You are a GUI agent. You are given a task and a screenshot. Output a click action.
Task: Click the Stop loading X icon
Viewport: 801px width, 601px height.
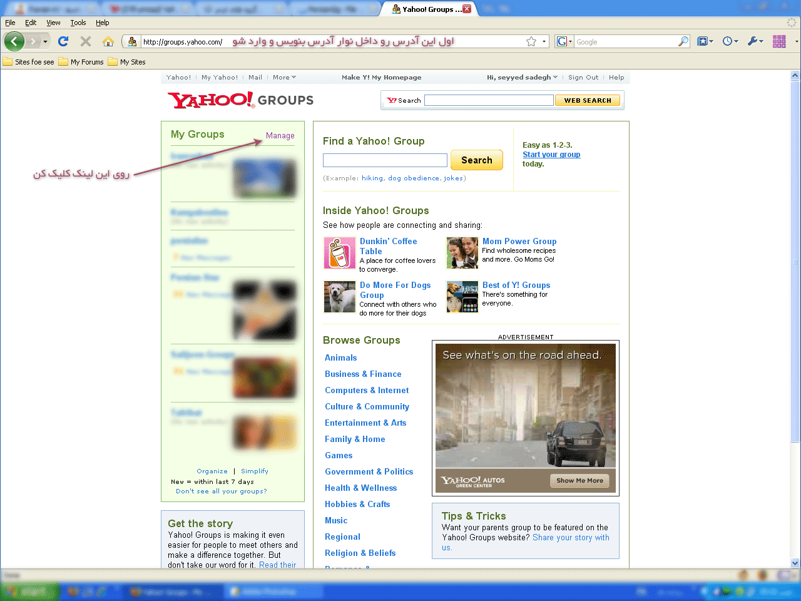86,41
